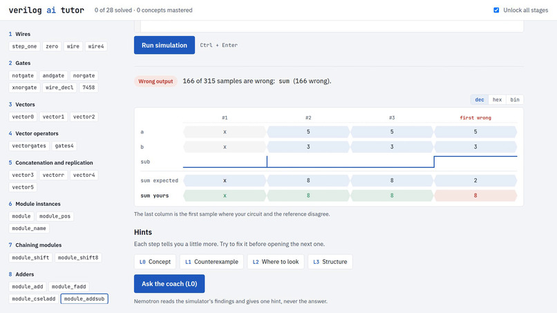Click the sub signal waveform
Image resolution: width=557 pixels, height=313 pixels.
point(350,162)
